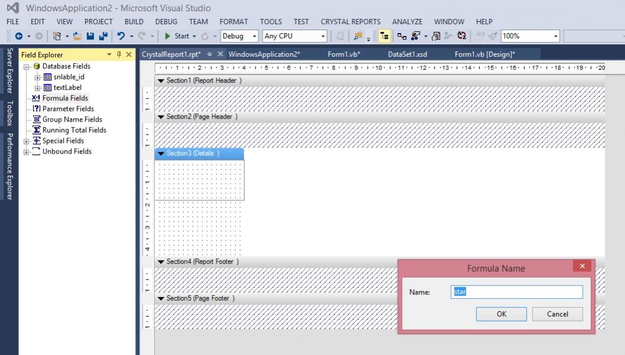The width and height of the screenshot is (625, 355).
Task: Open the EDIT menu
Action: [37, 21]
